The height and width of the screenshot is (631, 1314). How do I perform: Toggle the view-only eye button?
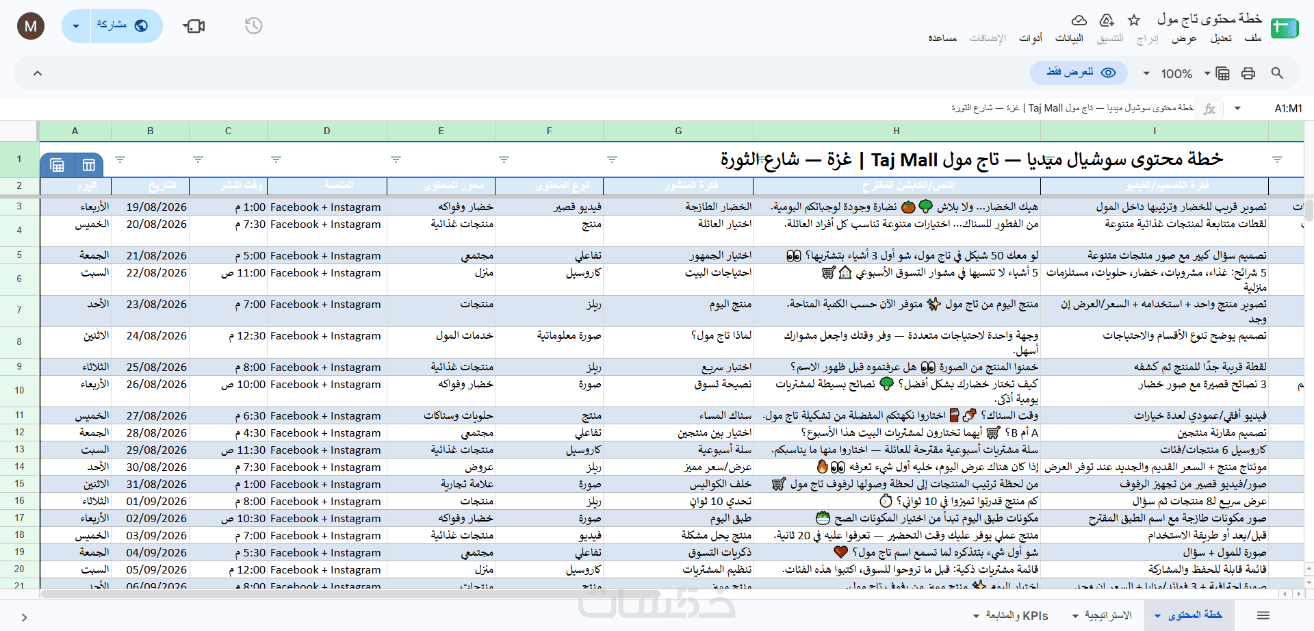pyautogui.click(x=1079, y=73)
